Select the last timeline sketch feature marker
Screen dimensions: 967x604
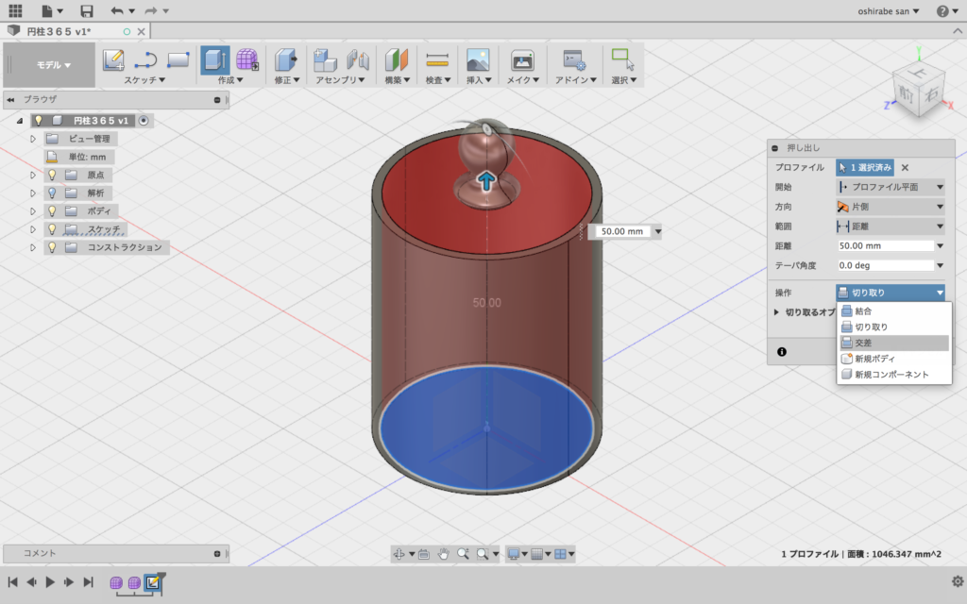(x=152, y=581)
